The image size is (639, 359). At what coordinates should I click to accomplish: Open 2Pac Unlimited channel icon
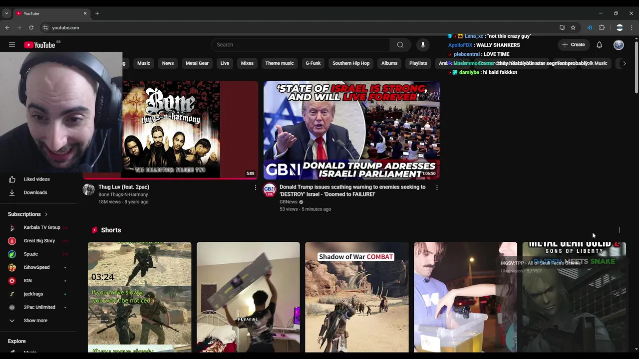click(12, 307)
